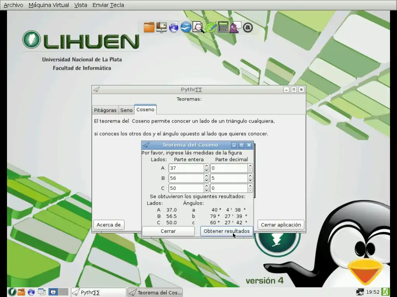
Task: Click the network monitor tray icon
Action: click(360, 292)
